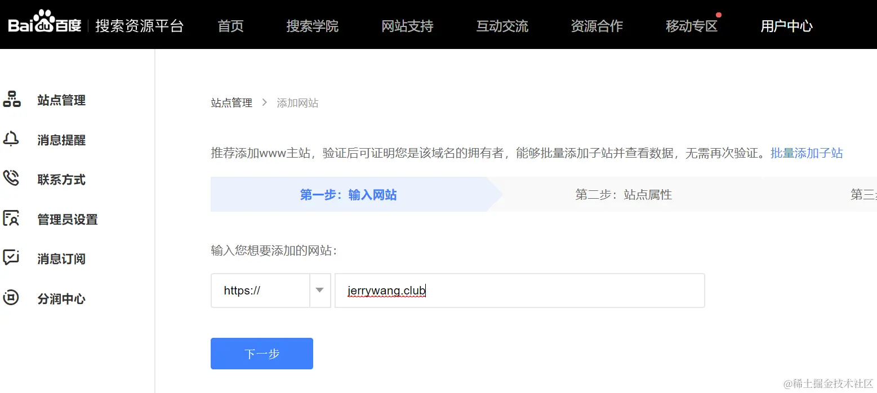The width and height of the screenshot is (877, 393).
Task: Click the 输入您想要添加的网站 label
Action: [274, 250]
